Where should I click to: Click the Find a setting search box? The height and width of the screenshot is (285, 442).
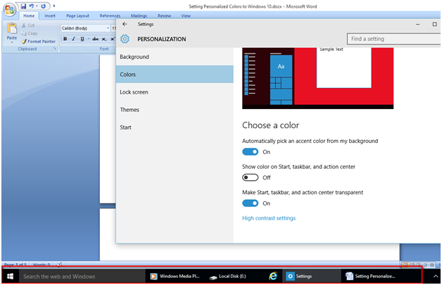point(394,39)
